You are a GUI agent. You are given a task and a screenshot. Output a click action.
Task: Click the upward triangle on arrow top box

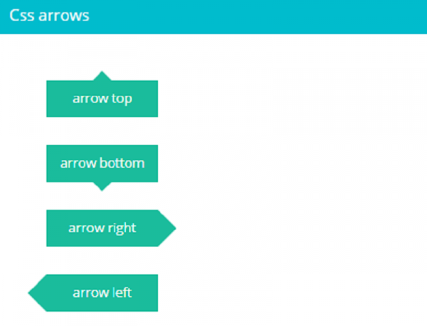pos(102,76)
